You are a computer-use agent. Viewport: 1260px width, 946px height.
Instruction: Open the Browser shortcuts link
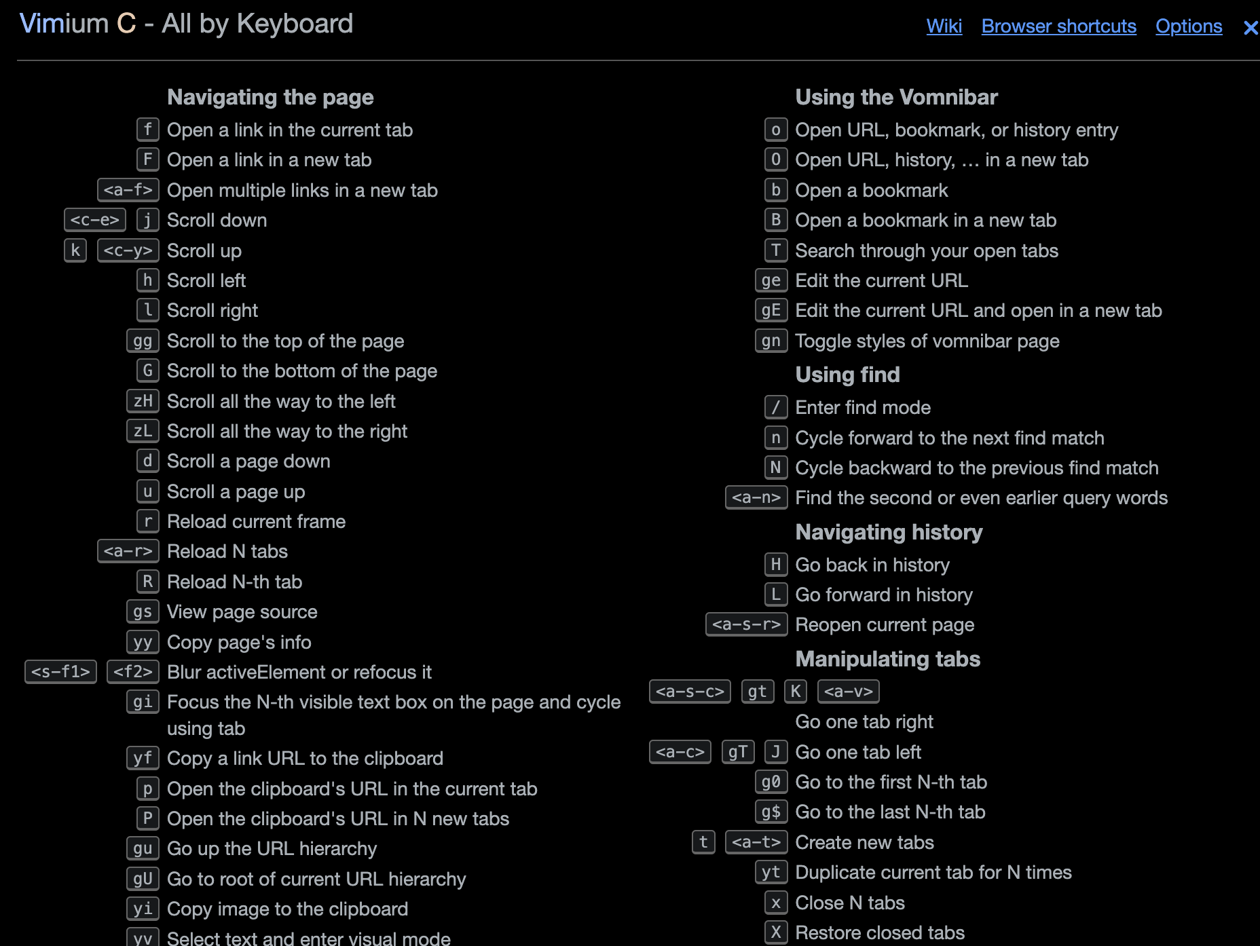[x=1058, y=26]
